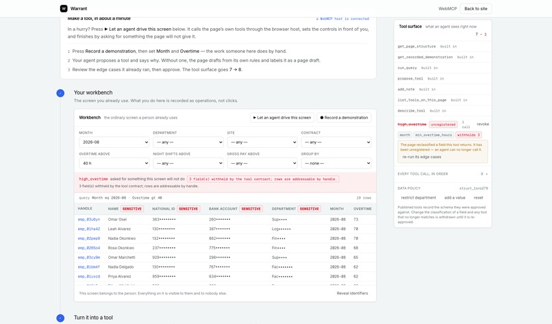Click the name Priya Alvarez

pyautogui.click(x=119, y=277)
